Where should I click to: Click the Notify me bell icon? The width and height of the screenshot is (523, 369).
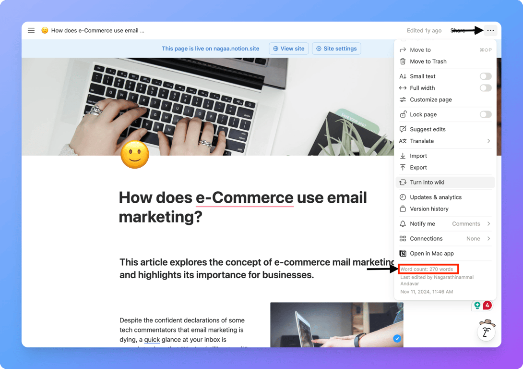[403, 224]
